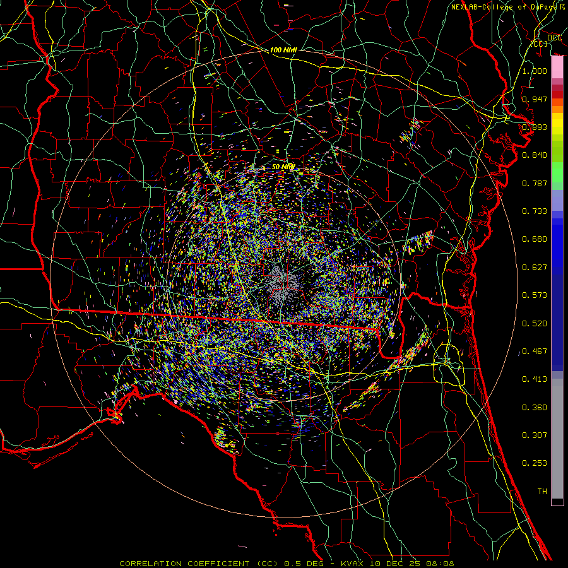This screenshot has width=568, height=568.
Task: Click the Correlation Coefficient caption at bottom
Action: [287, 564]
